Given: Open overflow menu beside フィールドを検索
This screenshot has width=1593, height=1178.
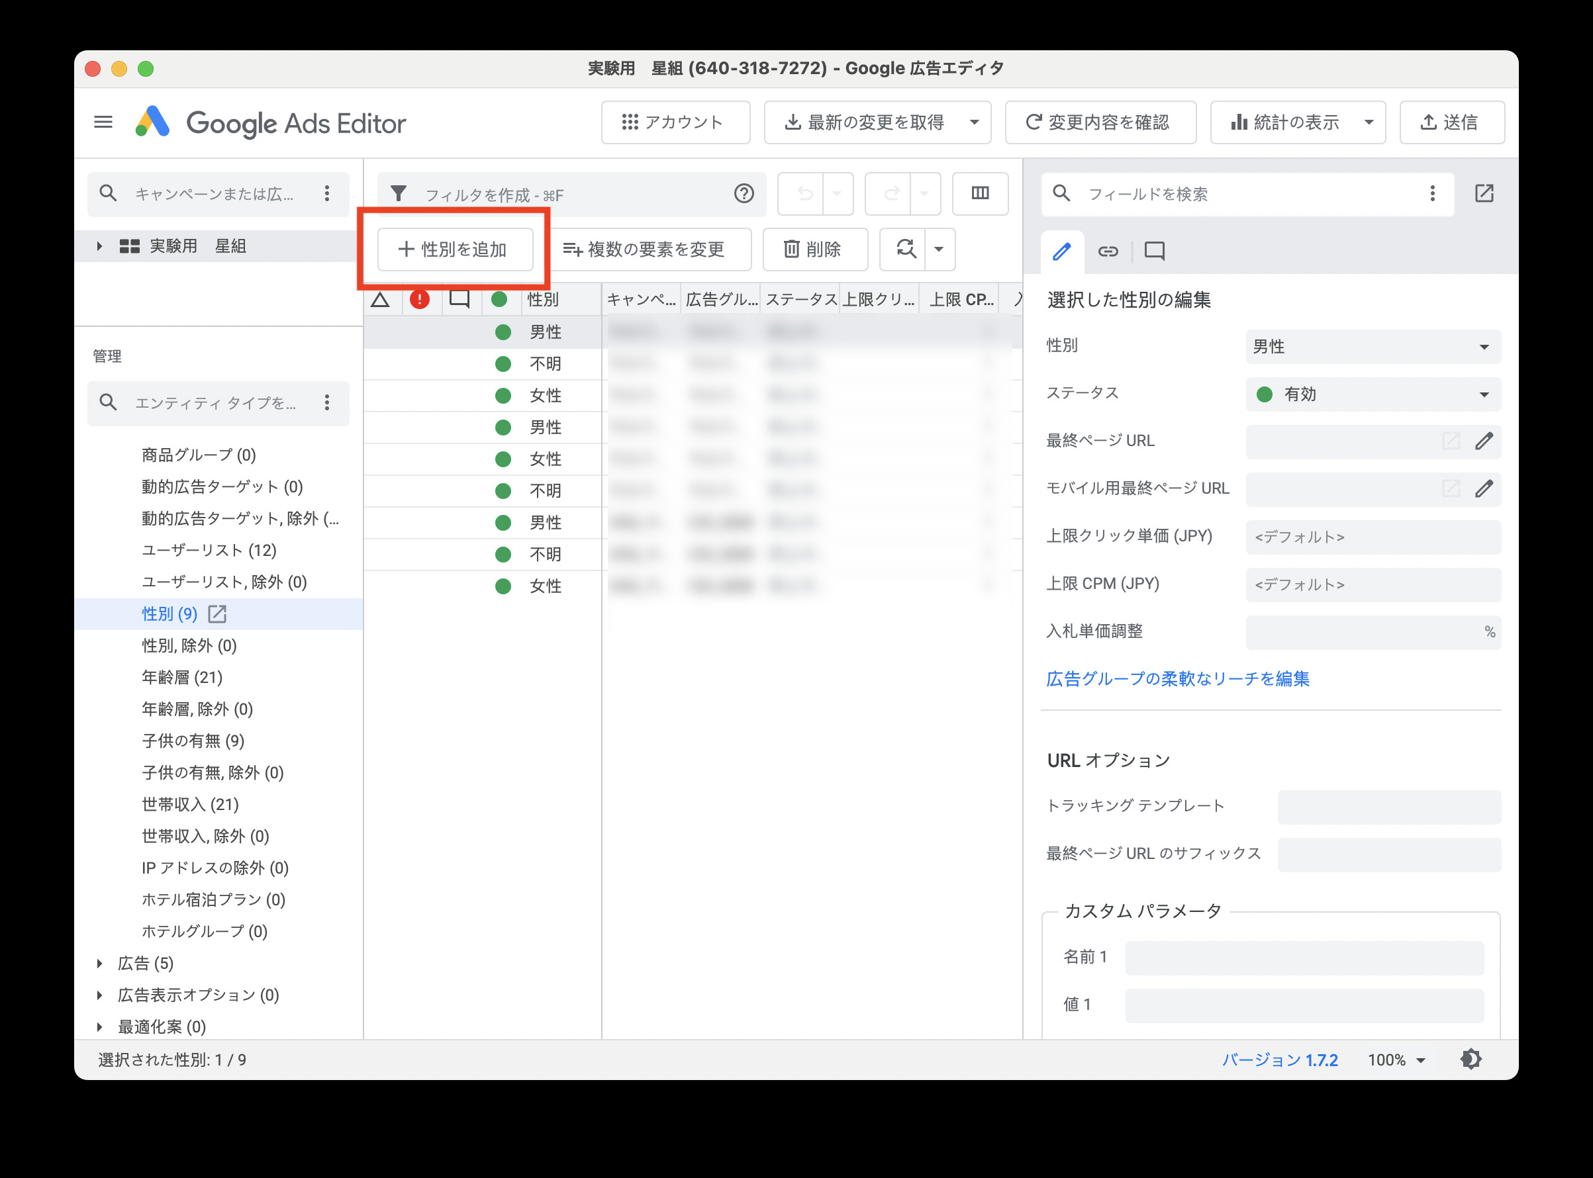Looking at the screenshot, I should 1431,193.
